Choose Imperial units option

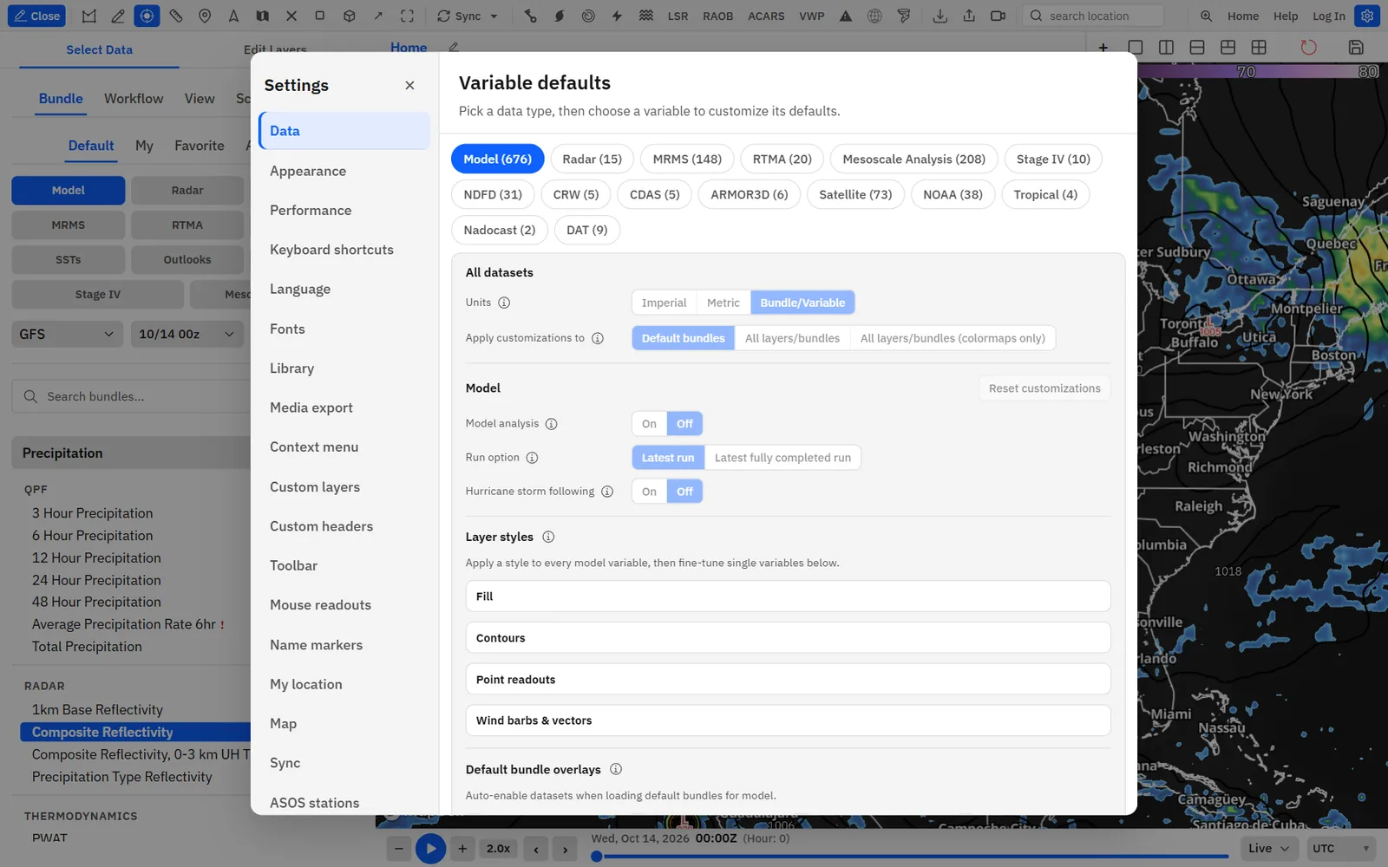664,303
